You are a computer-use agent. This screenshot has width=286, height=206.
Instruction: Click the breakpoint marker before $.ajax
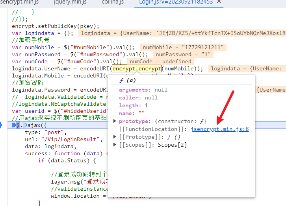(x=14, y=125)
